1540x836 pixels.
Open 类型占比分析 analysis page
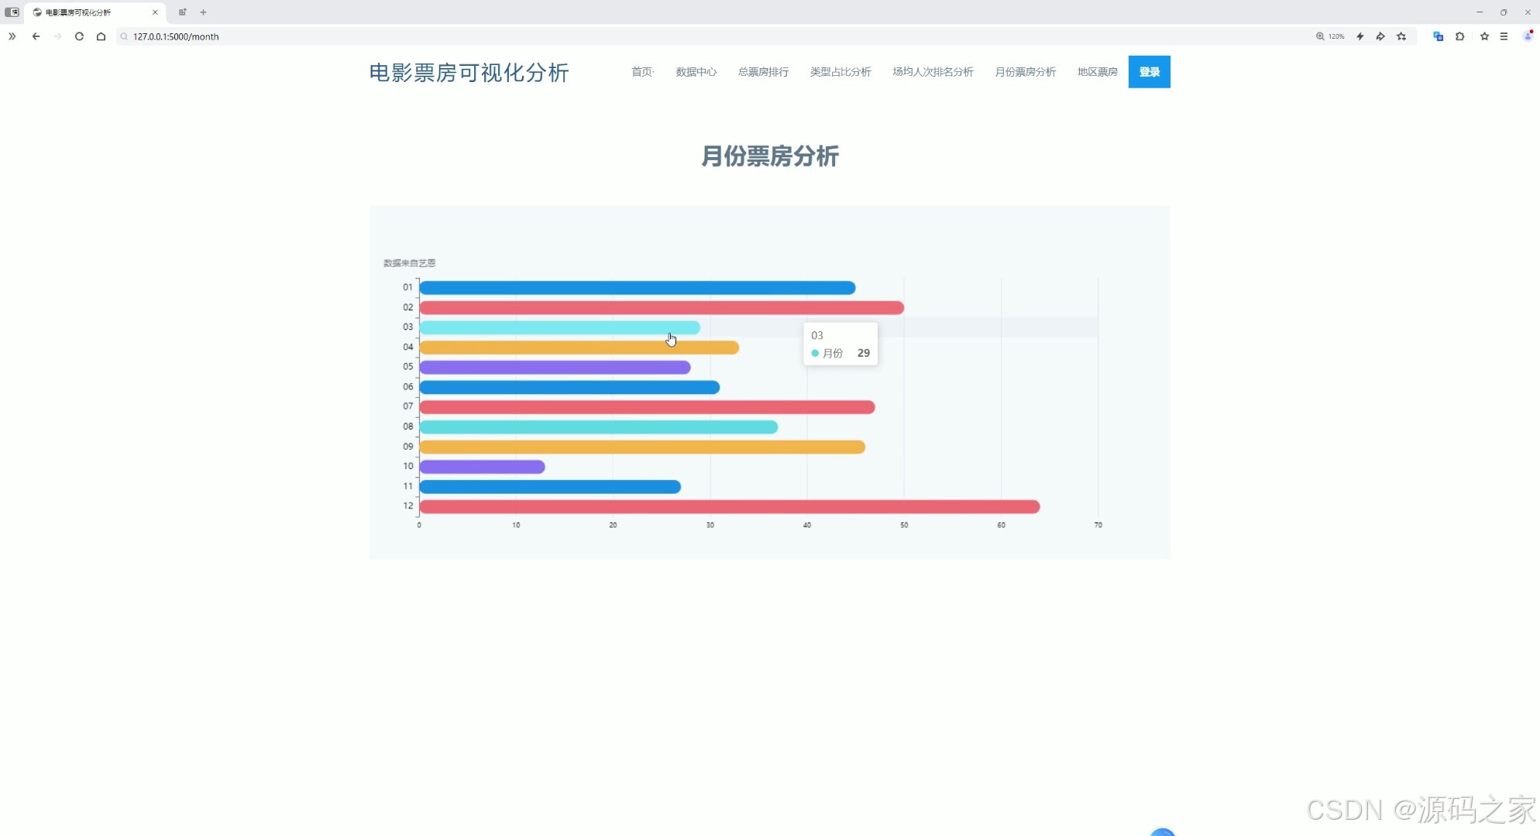(840, 71)
